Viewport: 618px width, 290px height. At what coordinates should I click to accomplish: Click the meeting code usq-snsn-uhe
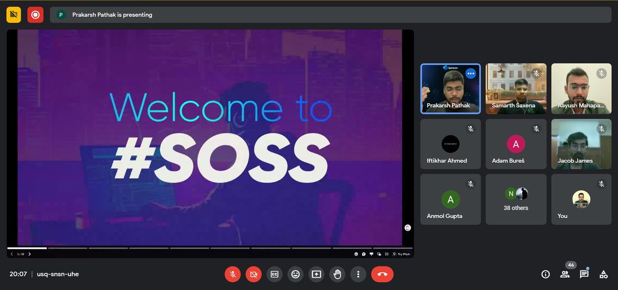(x=58, y=274)
